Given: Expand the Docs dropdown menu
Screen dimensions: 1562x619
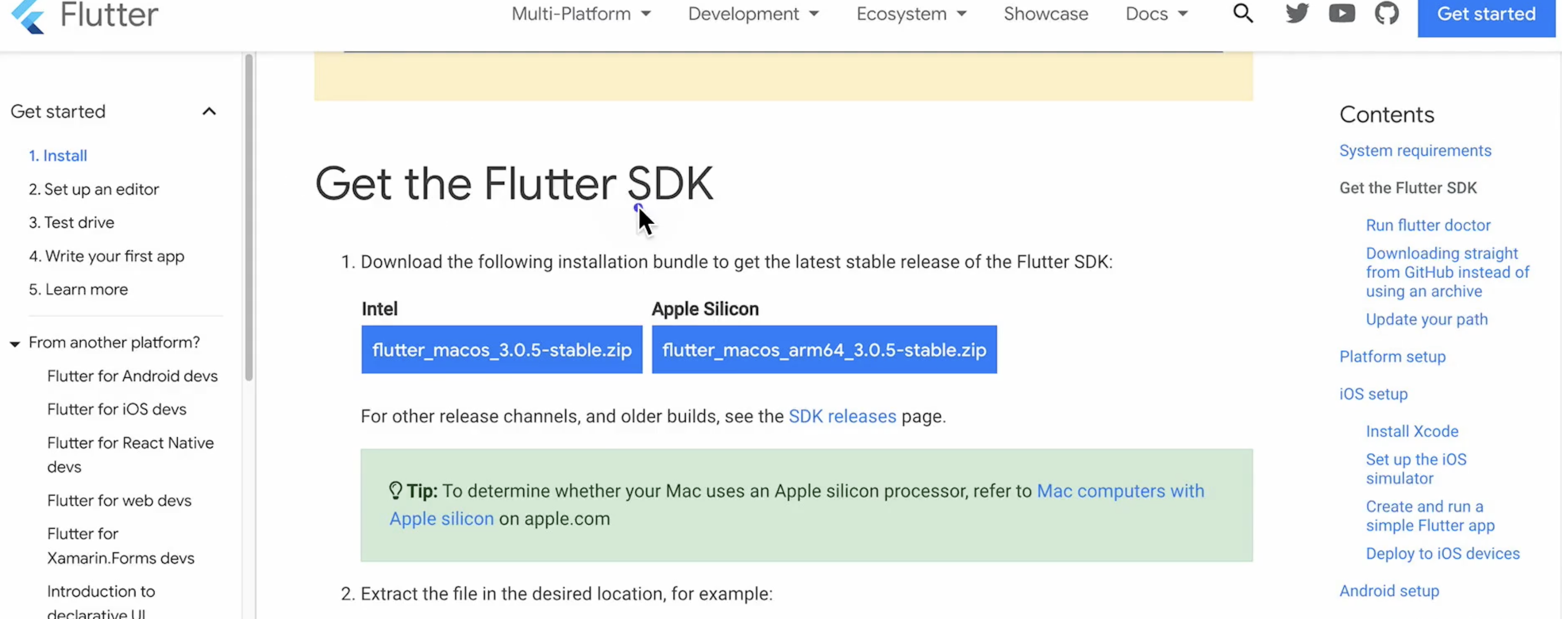Looking at the screenshot, I should tap(1156, 14).
